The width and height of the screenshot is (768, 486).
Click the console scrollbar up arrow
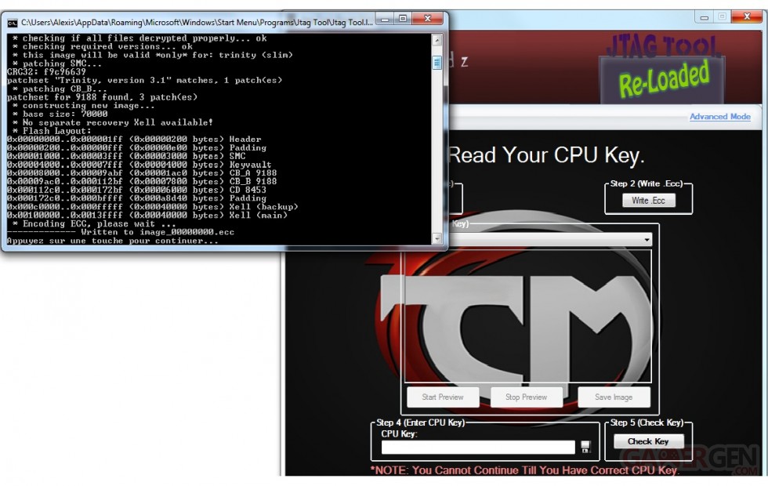tap(437, 40)
